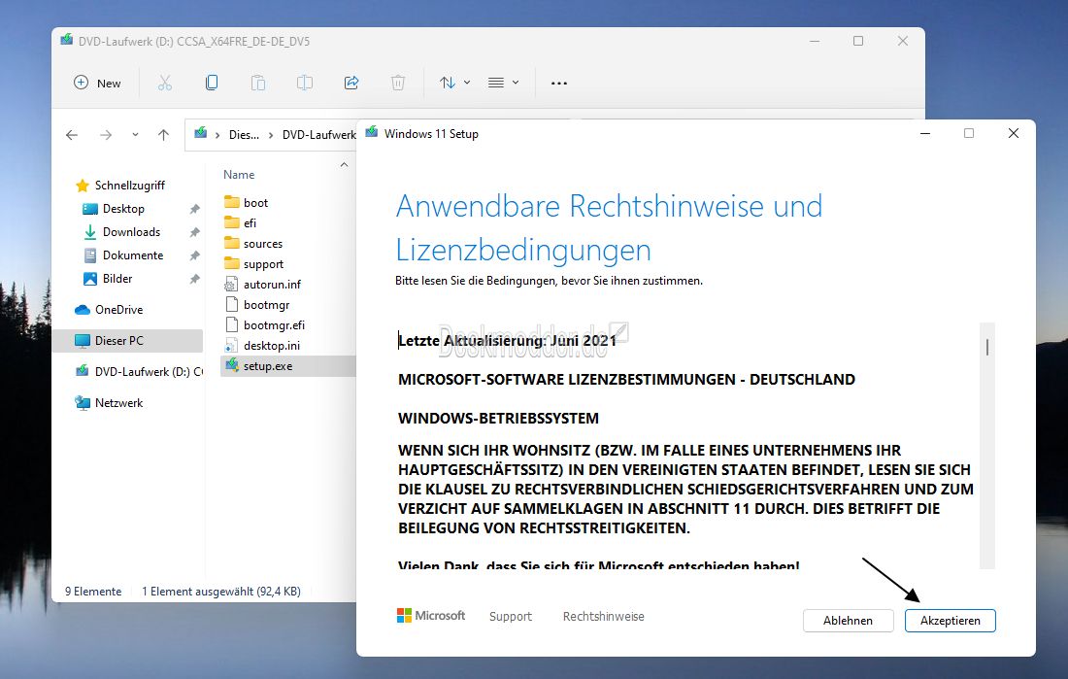
Task: Click the license text scrollbar thumb
Action: [x=987, y=347]
